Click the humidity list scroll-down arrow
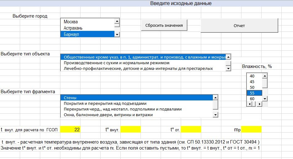The width and height of the screenshot is (293, 159). click(x=265, y=99)
